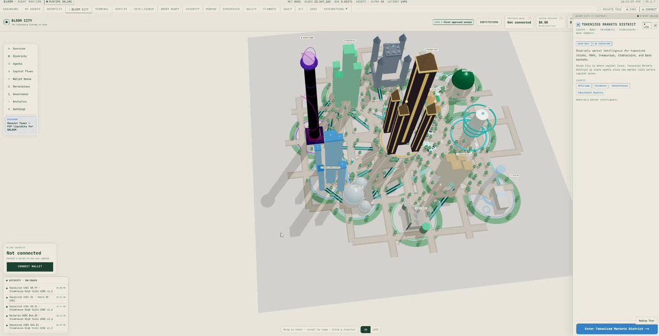
Task: Click the Governance sidebar icon
Action: pyautogui.click(x=9, y=94)
